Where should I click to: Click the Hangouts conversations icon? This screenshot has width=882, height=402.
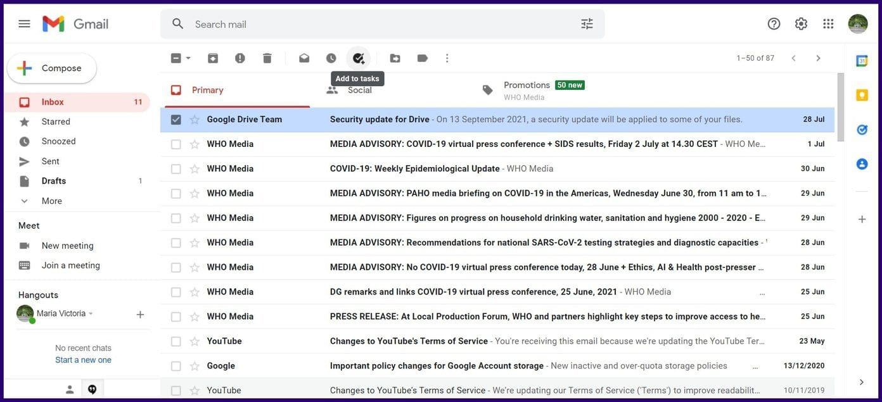coord(93,389)
